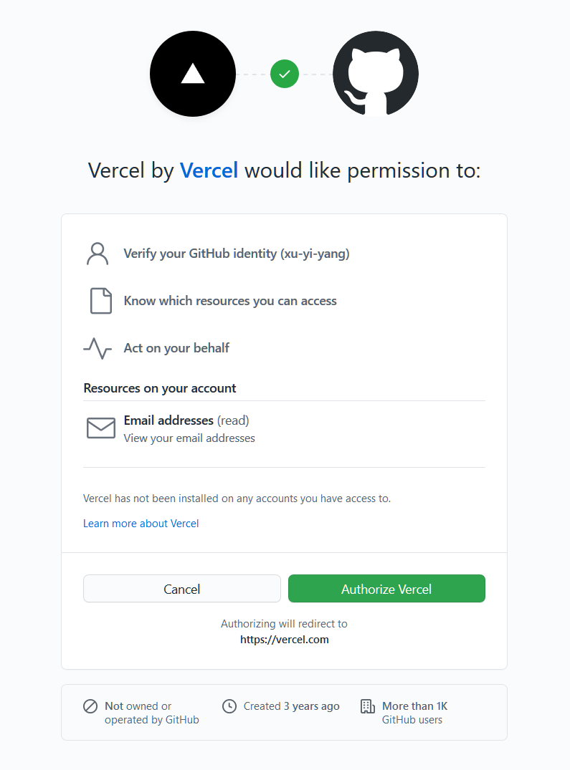
Task: Click Act on your behalf text
Action: (x=176, y=348)
